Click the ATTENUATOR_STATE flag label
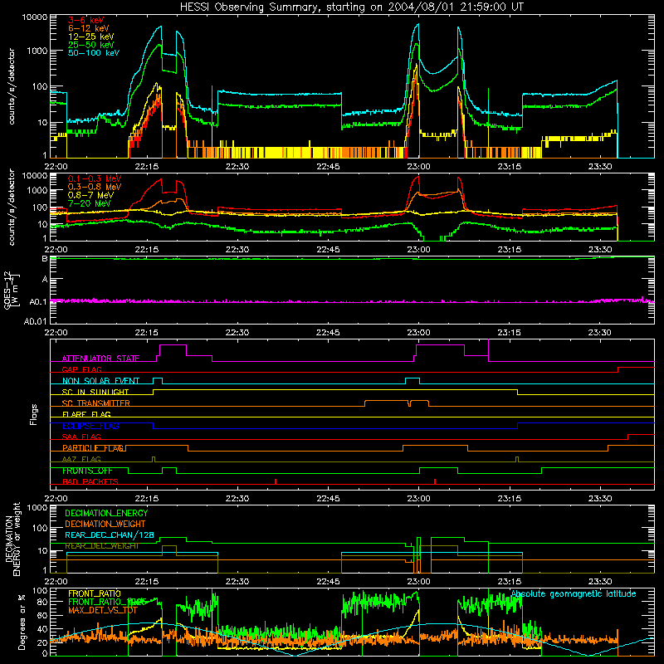Viewport: 664px width, 664px height. pyautogui.click(x=100, y=359)
